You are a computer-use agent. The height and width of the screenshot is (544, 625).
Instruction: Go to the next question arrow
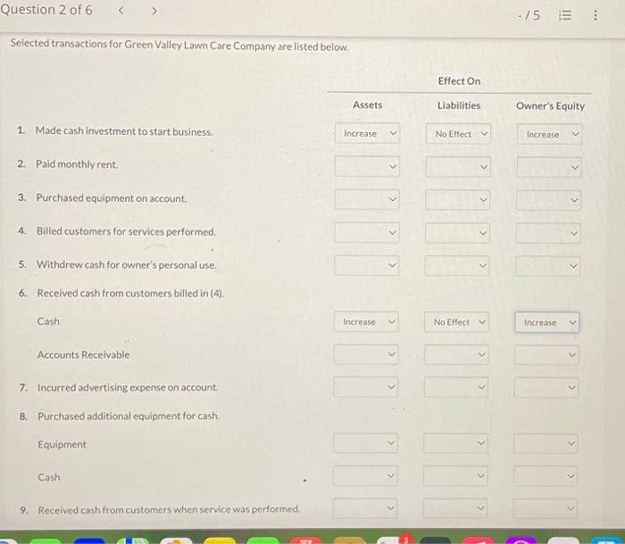154,11
